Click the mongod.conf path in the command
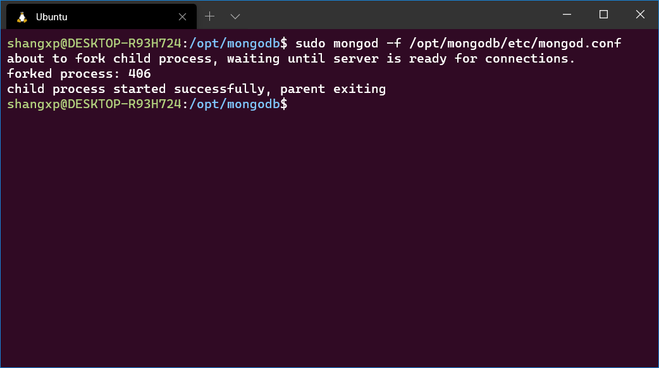This screenshot has height=368, width=659. coord(516,44)
